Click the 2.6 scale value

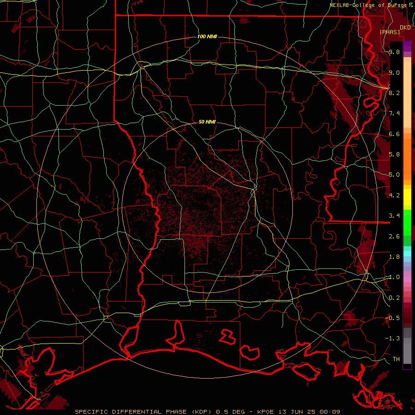click(394, 237)
